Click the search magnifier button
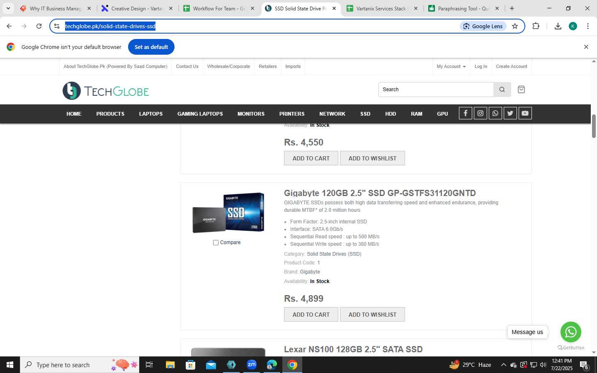Screen dimensions: 597x373 tap(502, 90)
